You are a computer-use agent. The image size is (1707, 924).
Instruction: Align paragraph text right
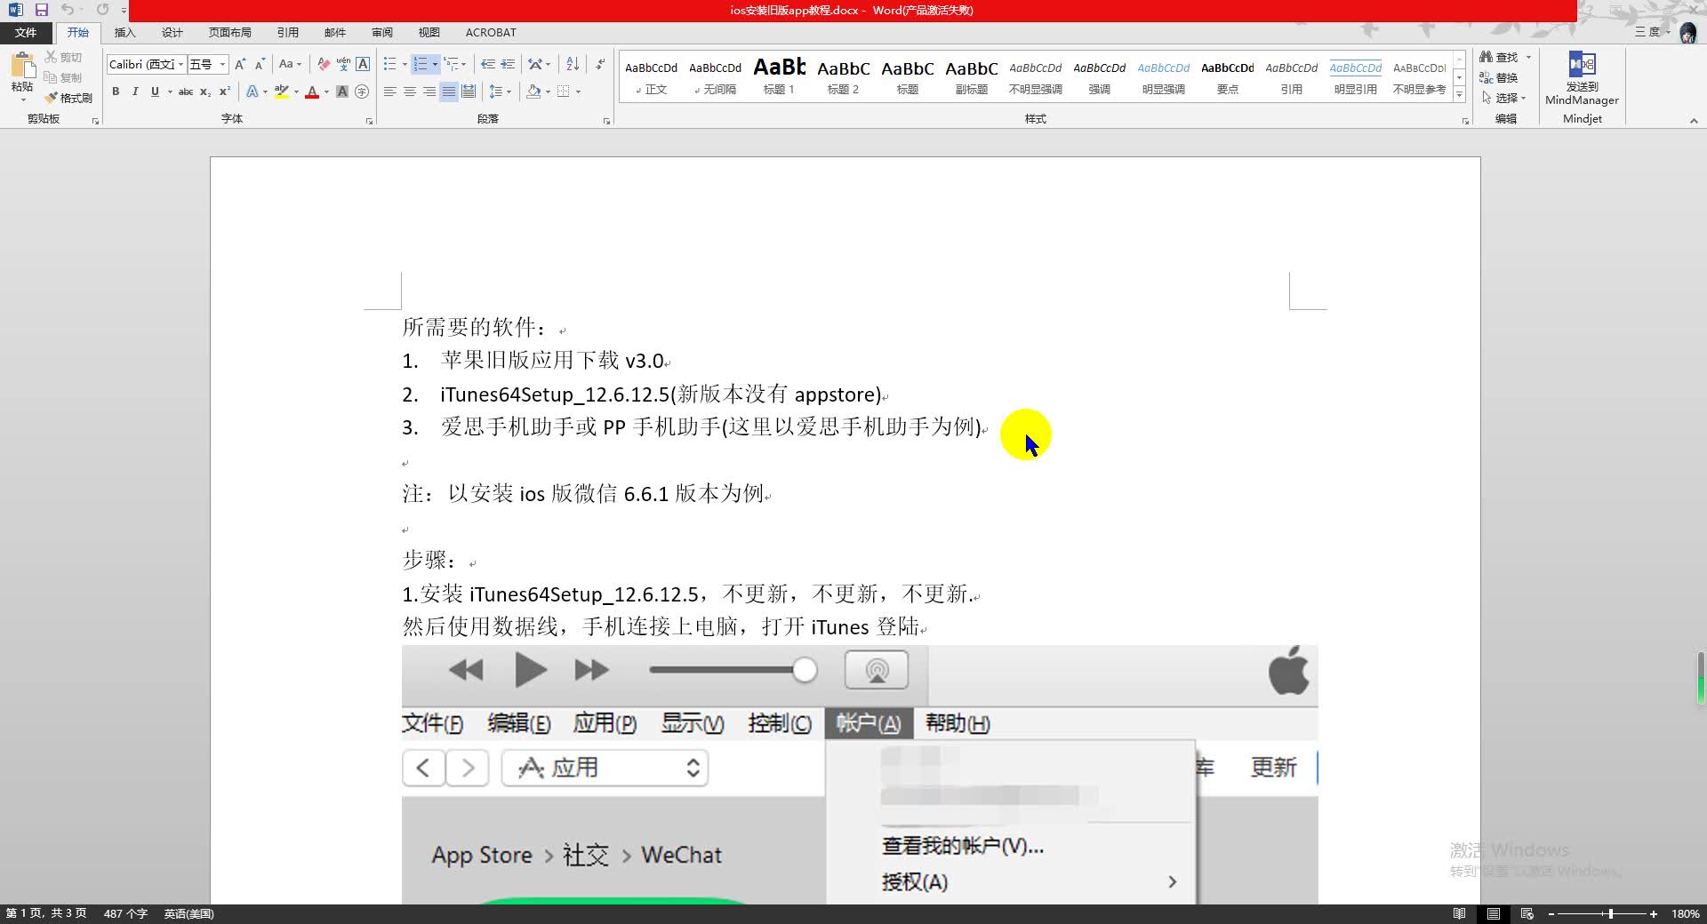click(429, 92)
